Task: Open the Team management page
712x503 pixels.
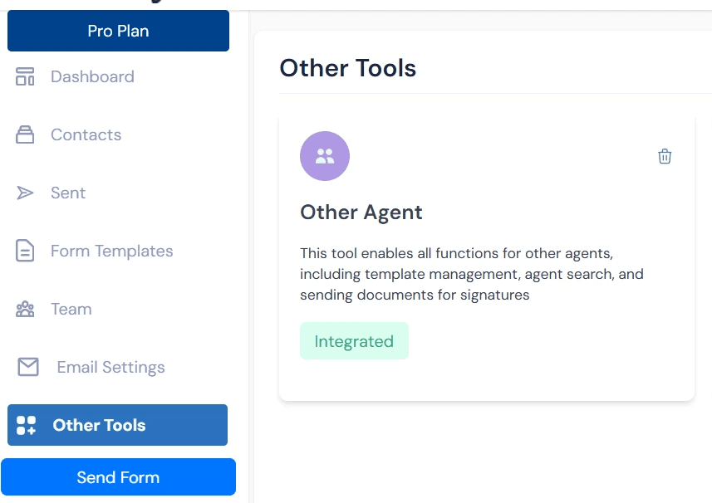Action: [x=71, y=309]
